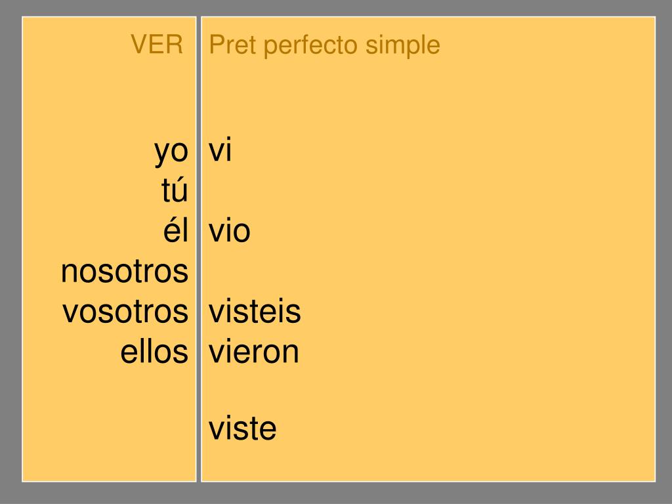672x504 pixels.
Task: Select the conjugation vi
Action: [220, 149]
